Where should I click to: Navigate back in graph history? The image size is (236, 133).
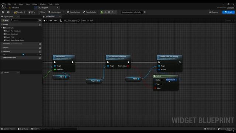[51, 21]
